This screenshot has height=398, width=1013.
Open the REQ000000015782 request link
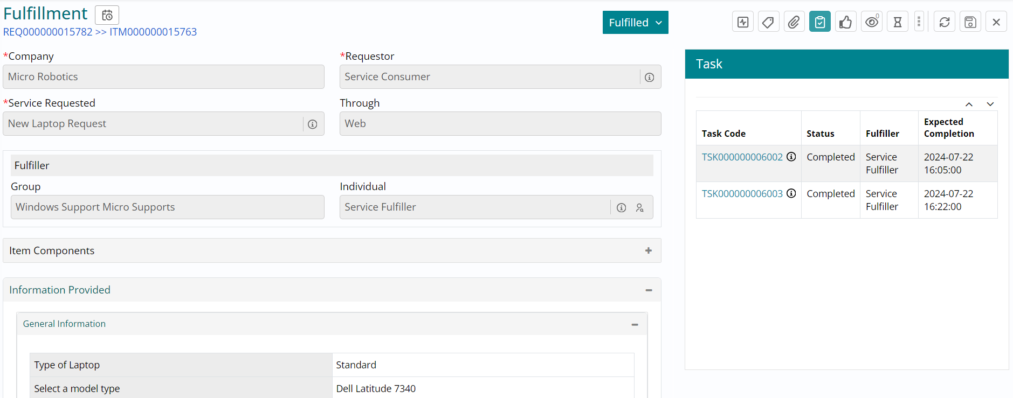(48, 32)
